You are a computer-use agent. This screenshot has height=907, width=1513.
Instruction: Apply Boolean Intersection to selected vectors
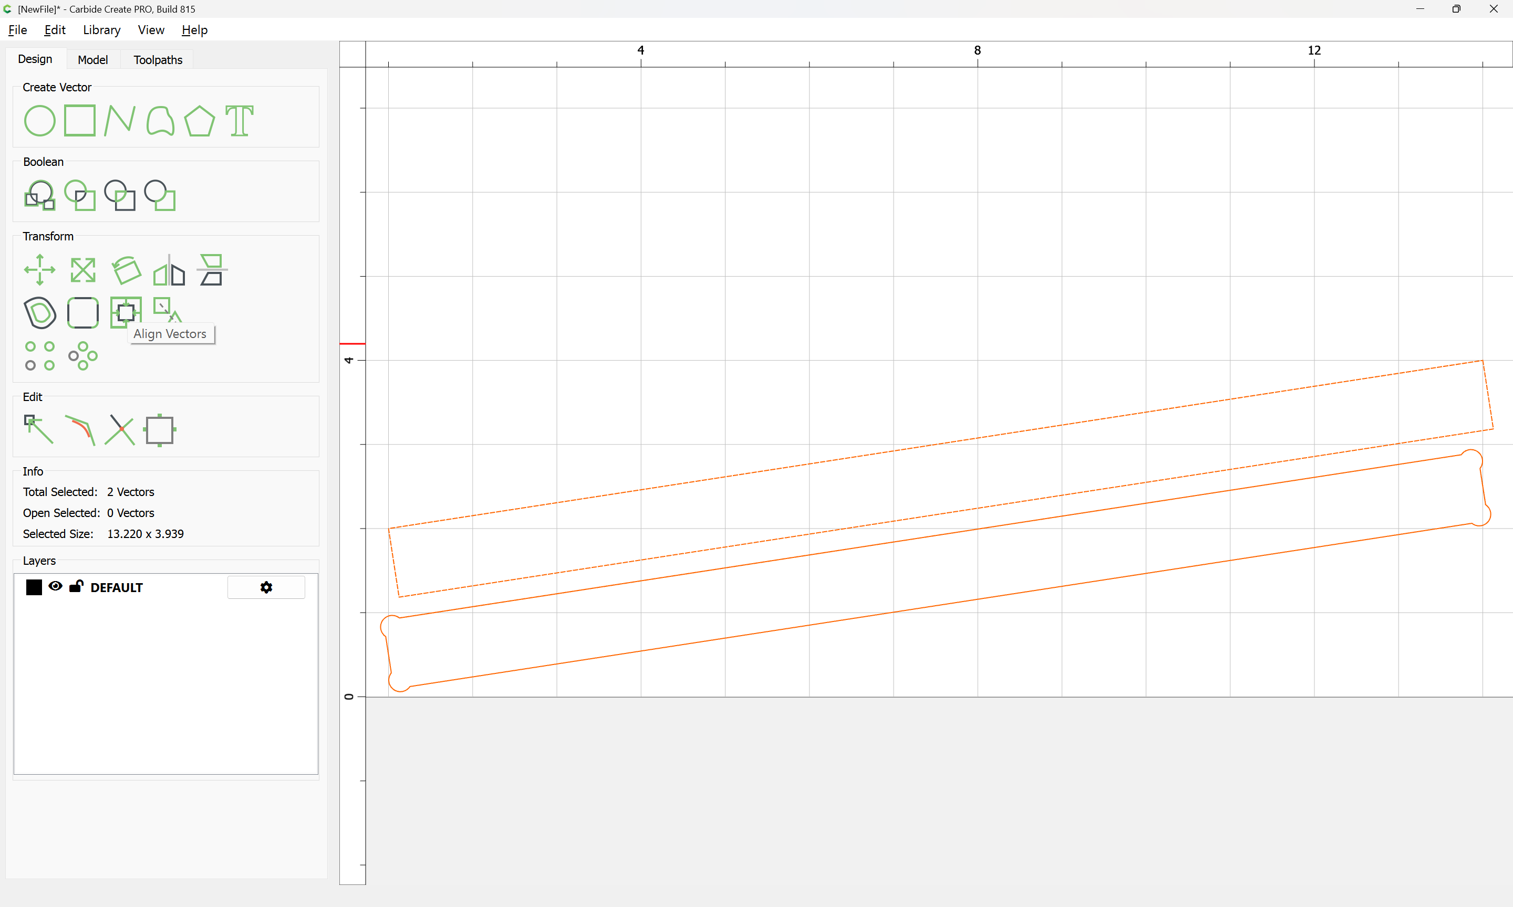point(79,195)
